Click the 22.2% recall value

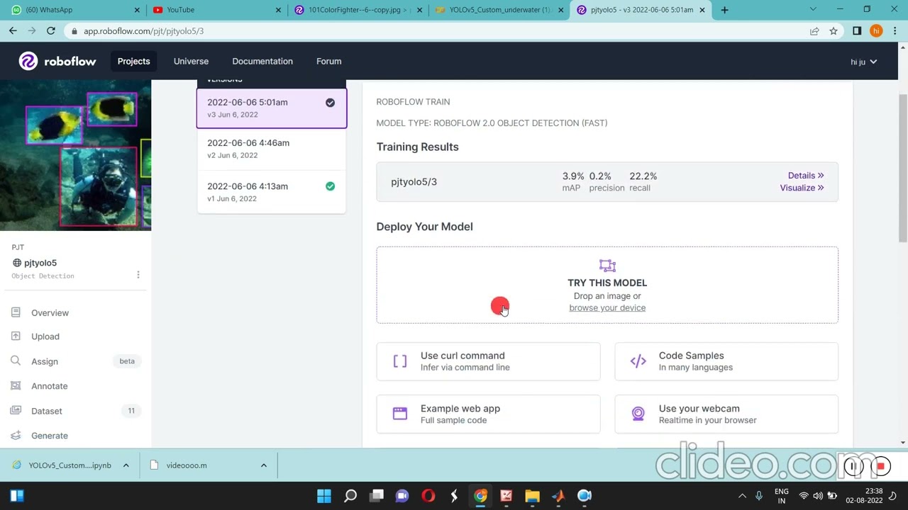[643, 176]
